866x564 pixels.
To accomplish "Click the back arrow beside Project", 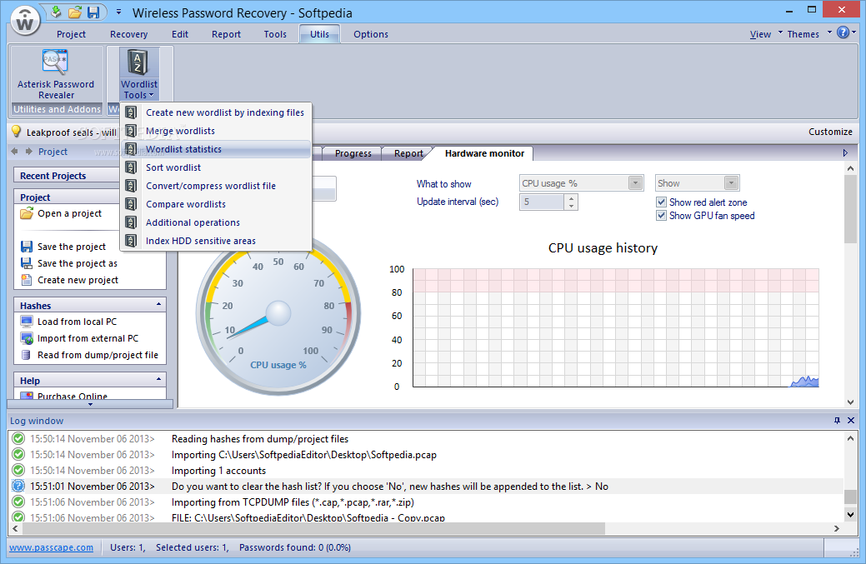I will (15, 152).
